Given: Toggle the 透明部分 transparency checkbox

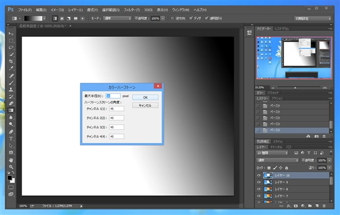Looking at the screenshot, I should pos(206,18).
